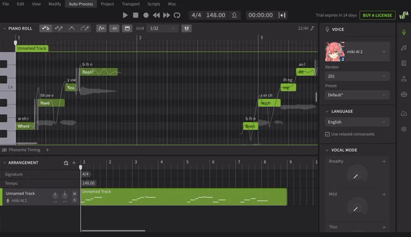
Task: Select the pitch curve pencil tool
Action: coord(85,28)
